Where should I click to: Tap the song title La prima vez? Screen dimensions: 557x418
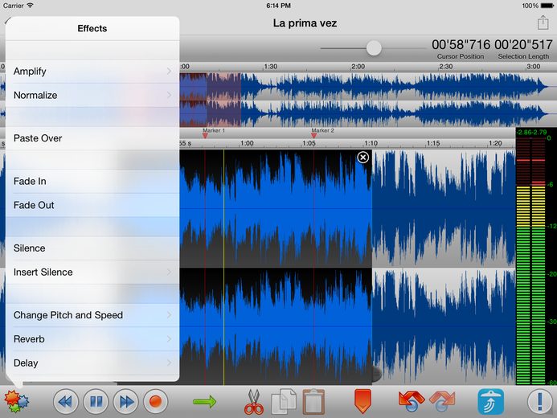click(x=305, y=23)
